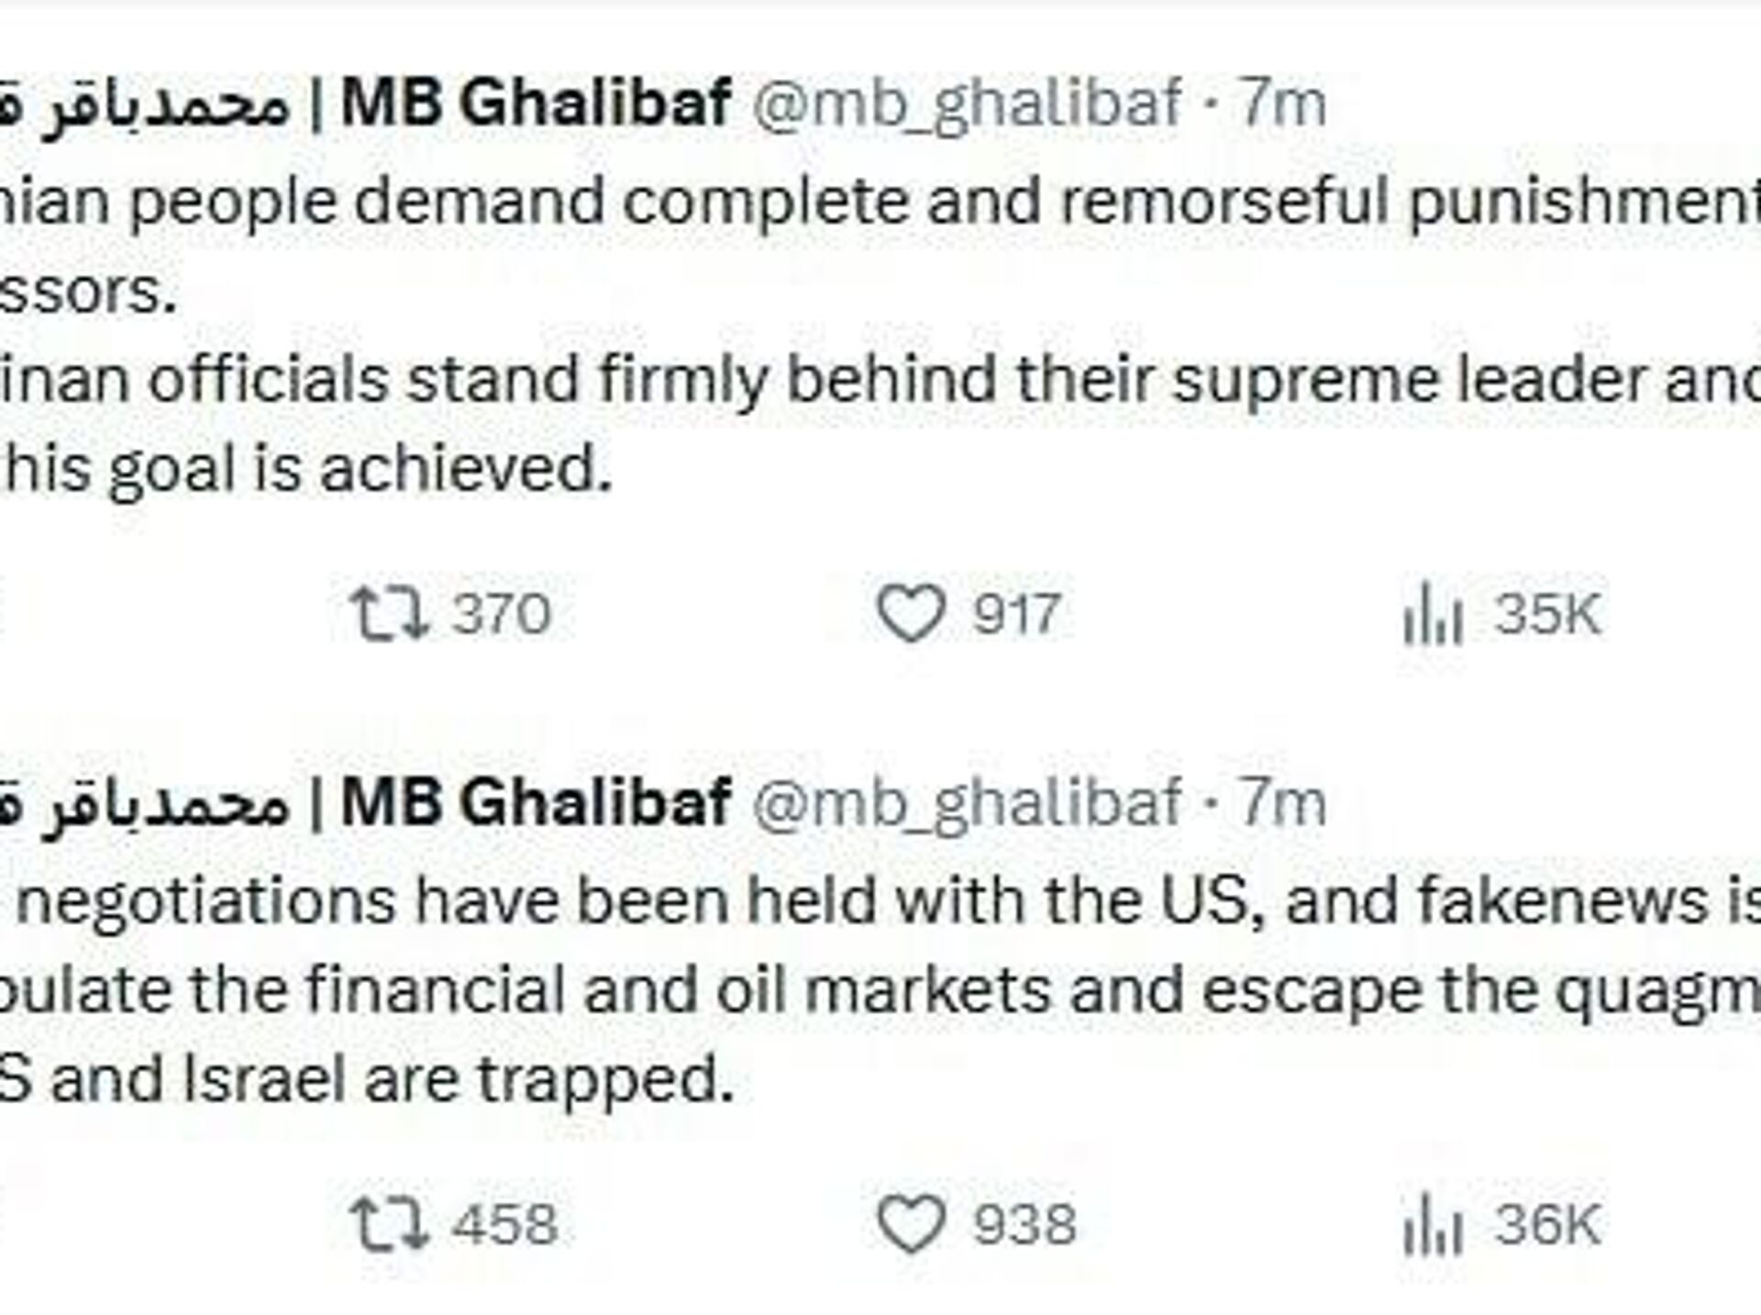
Task: Click the retweet icon next to 458
Action: click(389, 1224)
